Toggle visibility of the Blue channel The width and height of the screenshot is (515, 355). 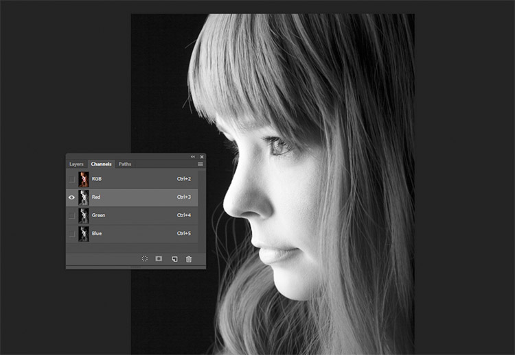pos(71,234)
